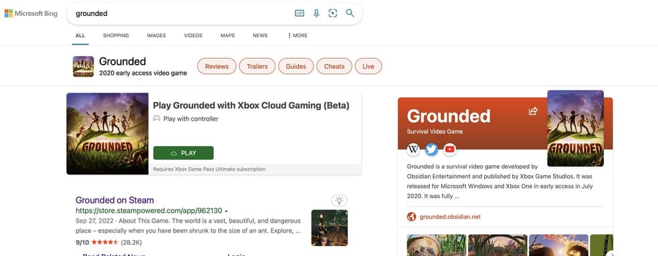The width and height of the screenshot is (658, 256).
Task: Click the 'Play with controller' text
Action: coord(191,119)
